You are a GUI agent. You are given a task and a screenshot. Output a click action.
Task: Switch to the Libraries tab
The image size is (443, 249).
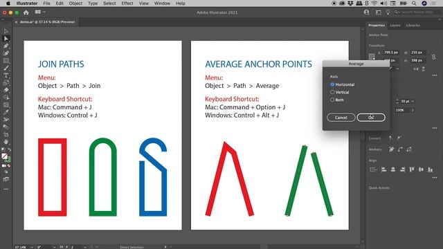413,25
